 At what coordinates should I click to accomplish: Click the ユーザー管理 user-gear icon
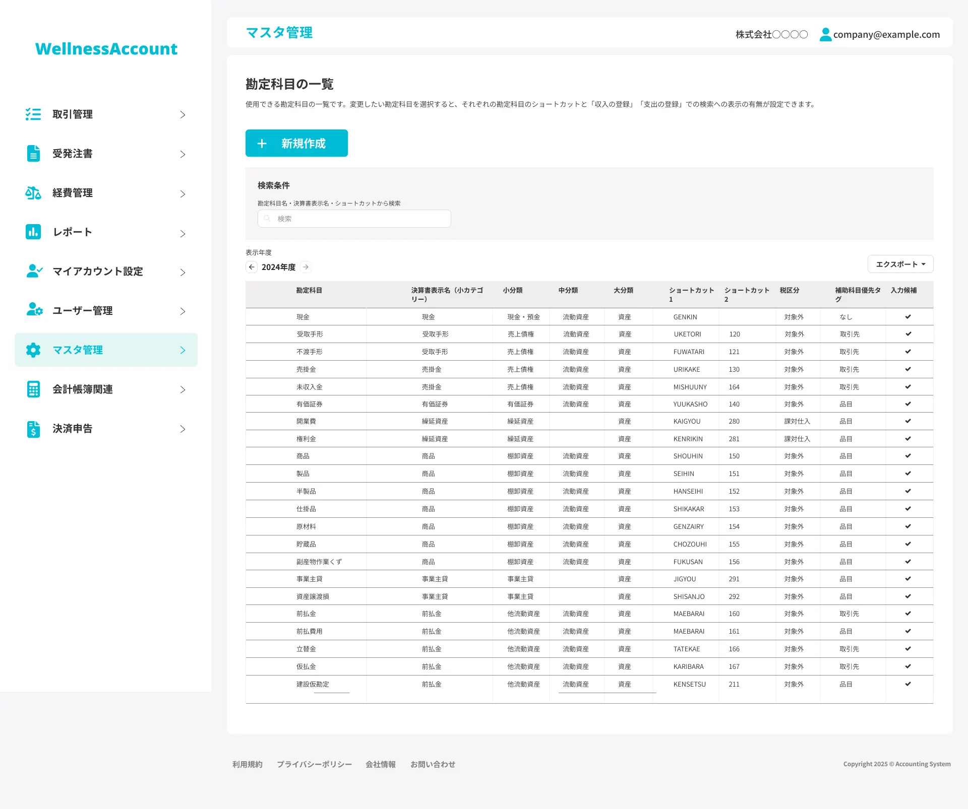(34, 310)
